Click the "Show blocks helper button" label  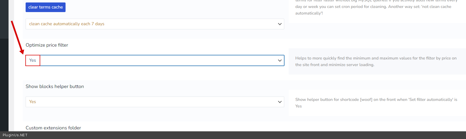click(x=55, y=86)
